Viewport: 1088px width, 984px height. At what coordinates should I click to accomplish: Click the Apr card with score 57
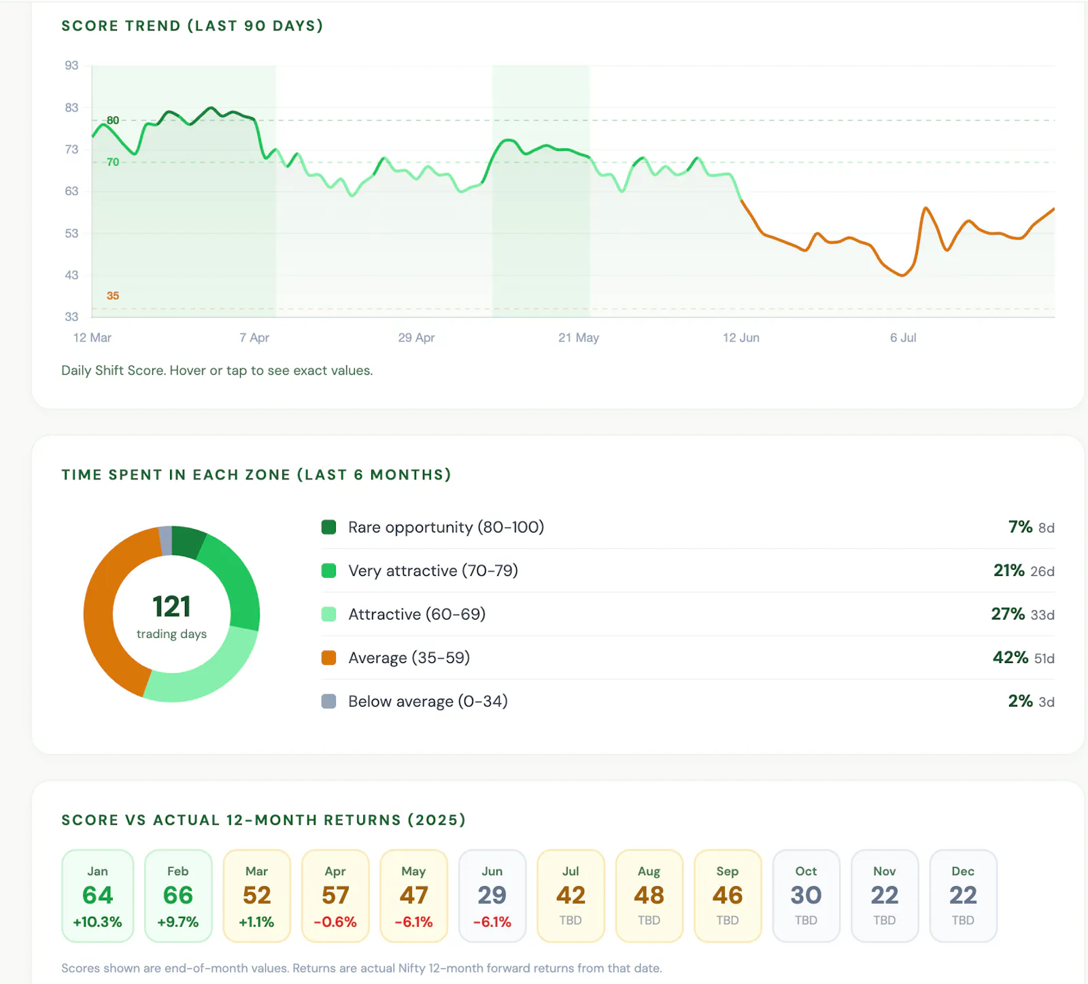click(x=335, y=896)
